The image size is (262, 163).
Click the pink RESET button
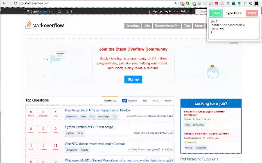pos(252,13)
